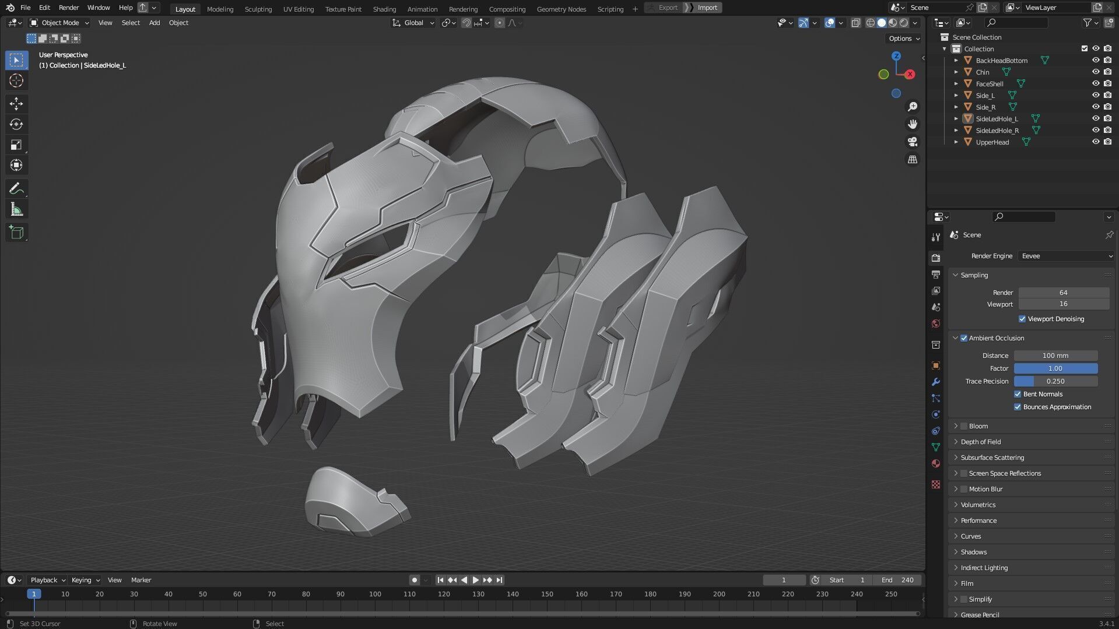Open the Physics properties tab
The height and width of the screenshot is (629, 1119).
[936, 414]
